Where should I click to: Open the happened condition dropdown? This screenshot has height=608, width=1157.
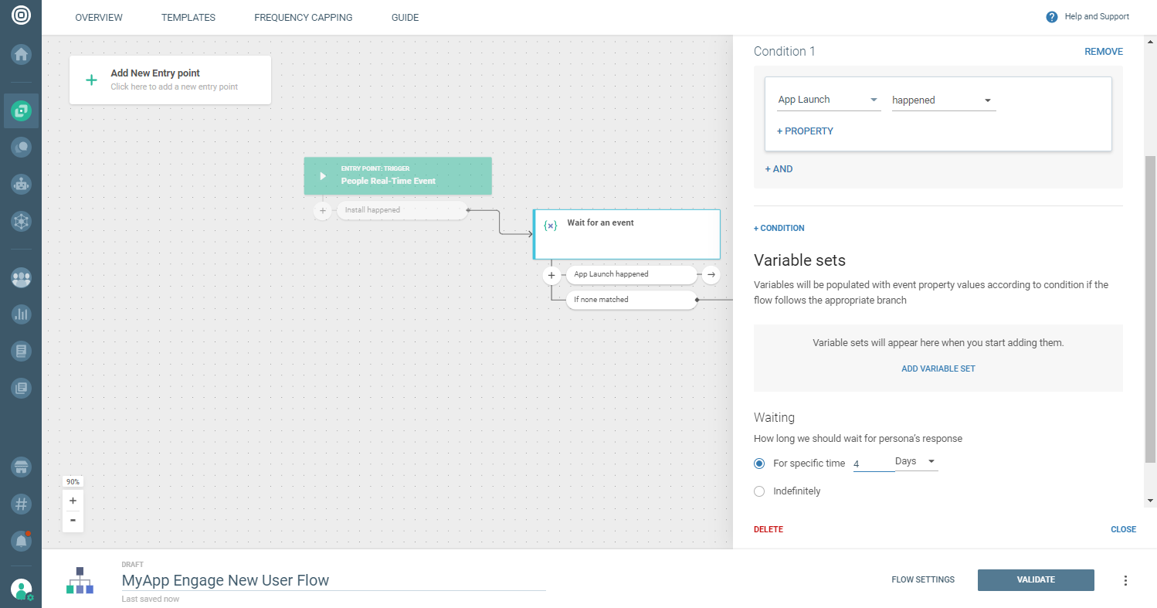coord(943,100)
